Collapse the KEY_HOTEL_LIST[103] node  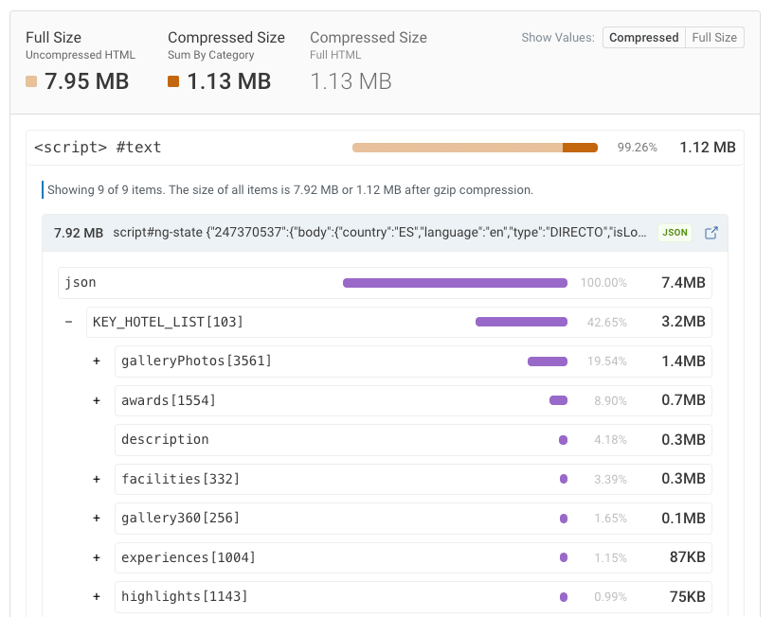68,322
